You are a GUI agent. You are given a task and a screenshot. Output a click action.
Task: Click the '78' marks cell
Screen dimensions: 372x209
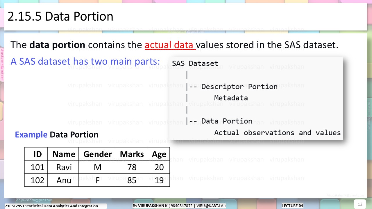coord(131,167)
